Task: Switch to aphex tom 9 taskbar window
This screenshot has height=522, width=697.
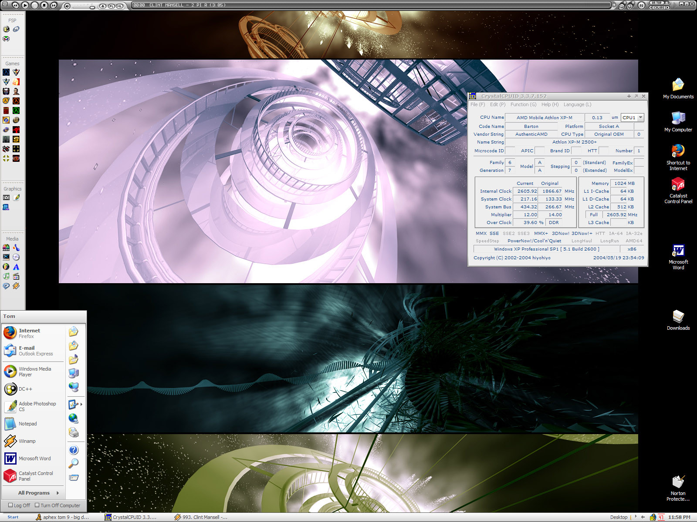Action: [62, 517]
